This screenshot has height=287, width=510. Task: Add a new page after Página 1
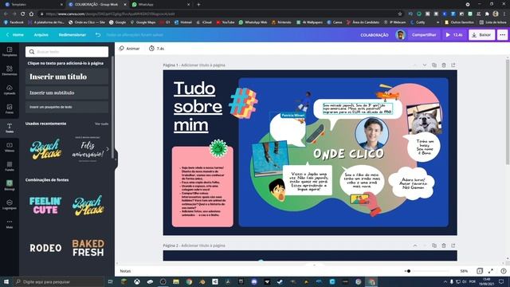453,65
